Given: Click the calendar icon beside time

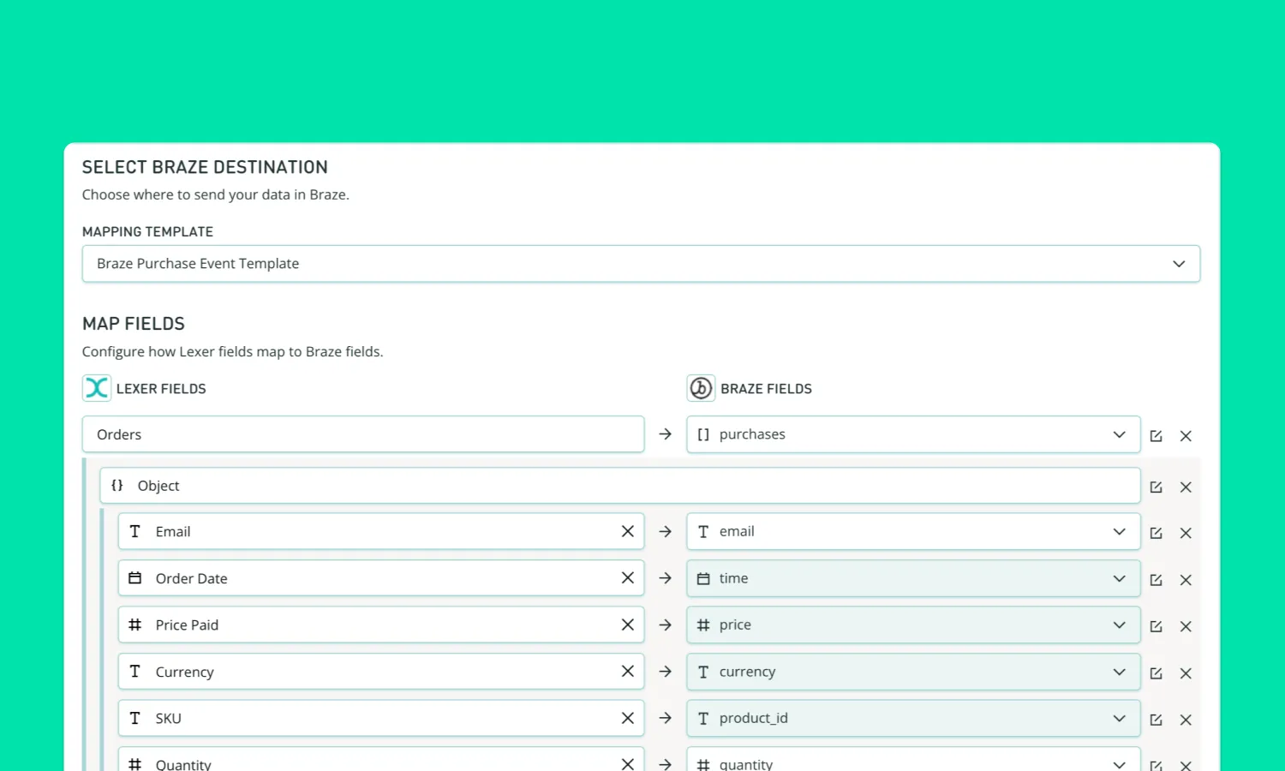Looking at the screenshot, I should (x=703, y=579).
